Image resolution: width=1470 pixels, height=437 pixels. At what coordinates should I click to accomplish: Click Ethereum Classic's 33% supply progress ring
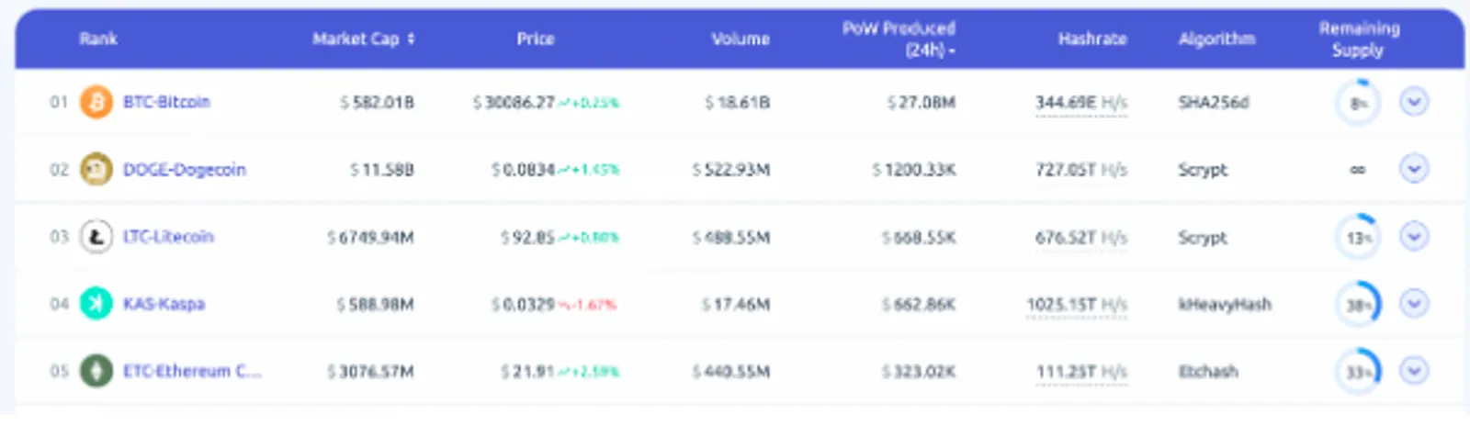coord(1358,371)
